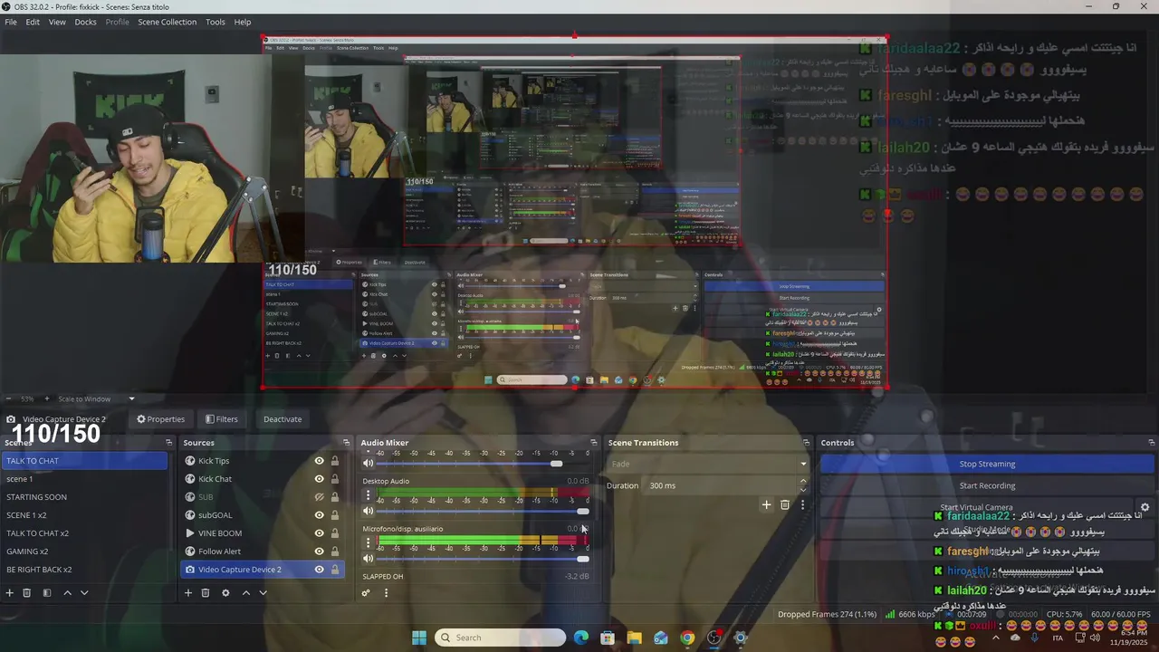Float the Sources dock
Image resolution: width=1159 pixels, height=652 pixels.
(346, 443)
